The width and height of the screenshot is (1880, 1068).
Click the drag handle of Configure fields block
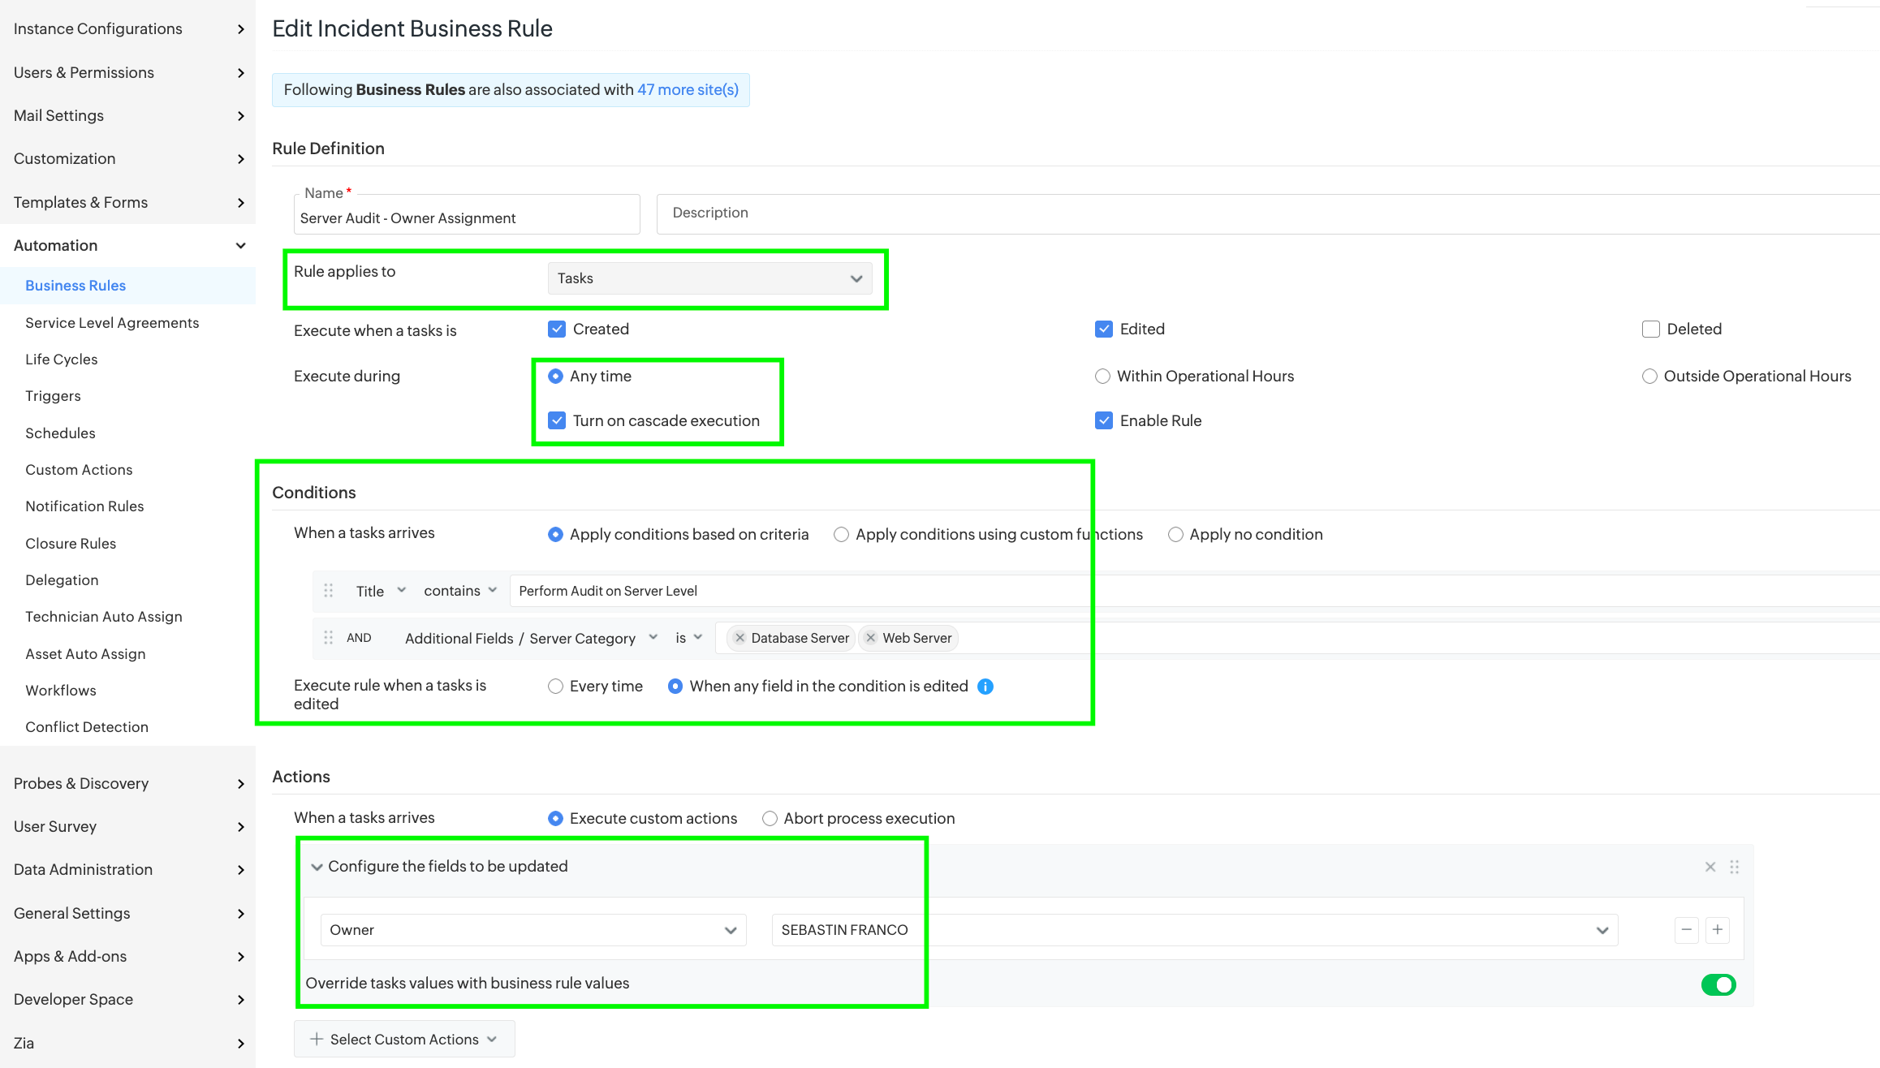coord(1735,867)
